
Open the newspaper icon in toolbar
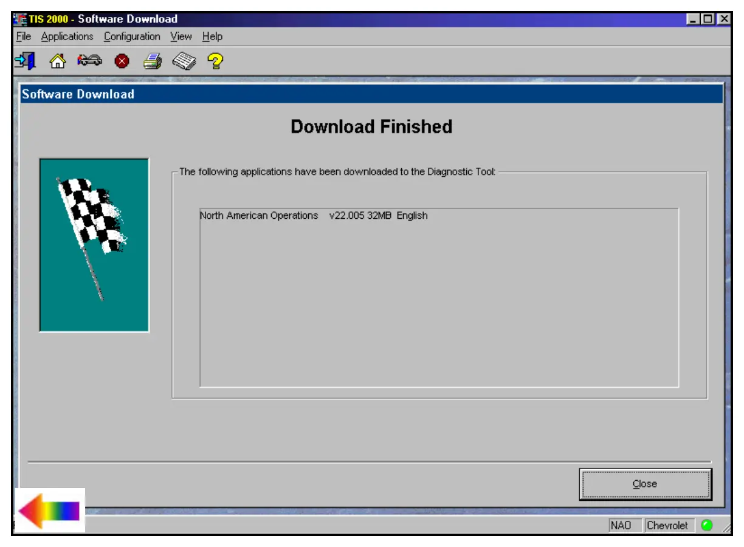pyautogui.click(x=184, y=61)
